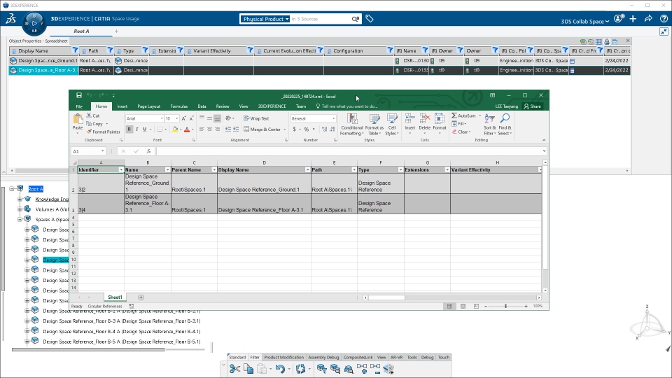
Task: Switch Excel to Page Break Preview button
Action: click(476, 306)
